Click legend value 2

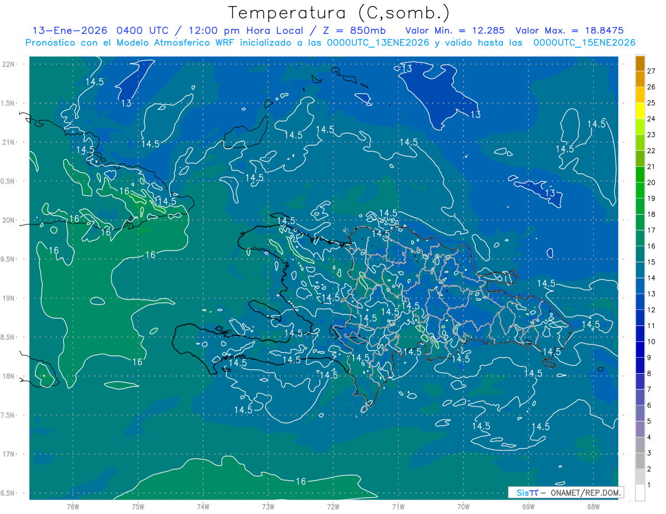click(649, 469)
